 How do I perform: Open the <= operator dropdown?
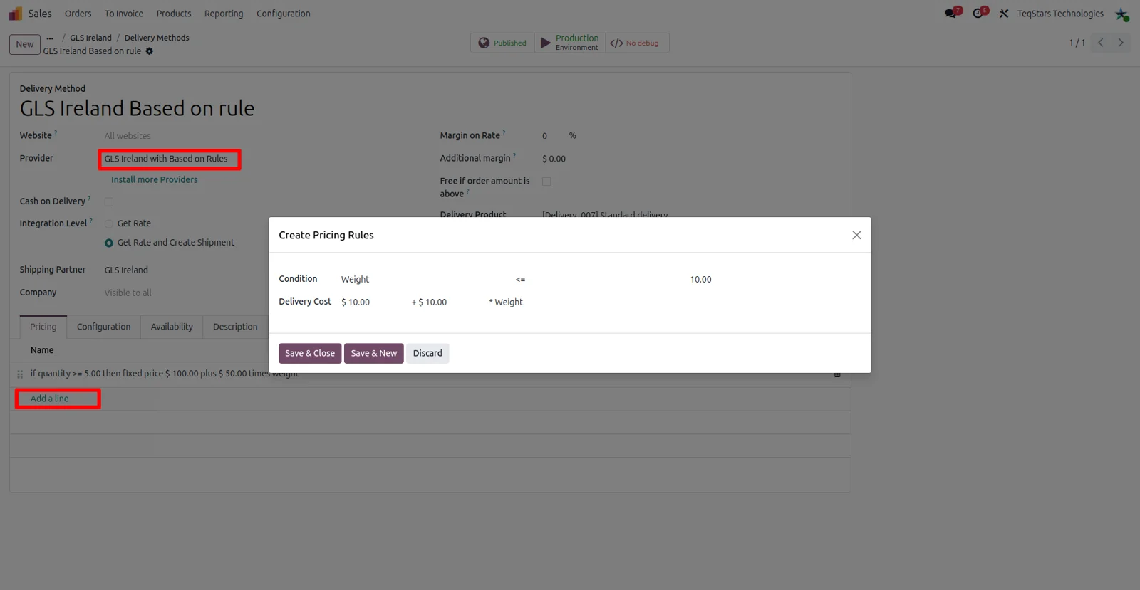click(x=599, y=280)
